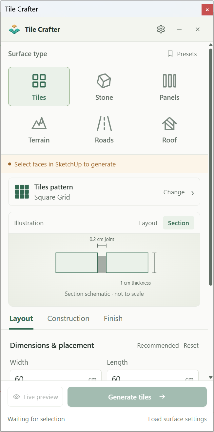Image resolution: width=214 pixels, height=432 pixels.
Task: Open the Construction tab
Action: pyautogui.click(x=68, y=318)
